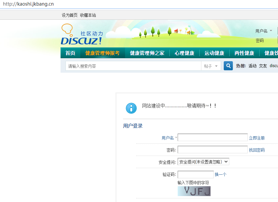Expand the header 用户名 login type dropdown
The width and height of the screenshot is (278, 202).
click(264, 31)
